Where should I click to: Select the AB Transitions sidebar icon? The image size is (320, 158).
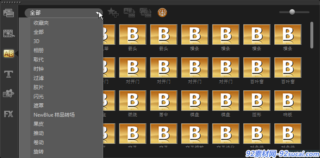(8, 54)
